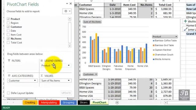
Task: Select the total cost 3,068.55 cell
Action: tap(164, 9)
